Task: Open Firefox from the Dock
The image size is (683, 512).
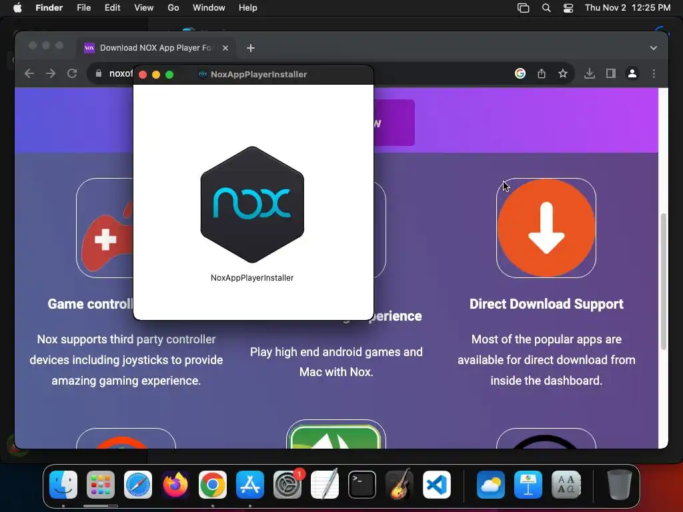Action: click(x=175, y=485)
